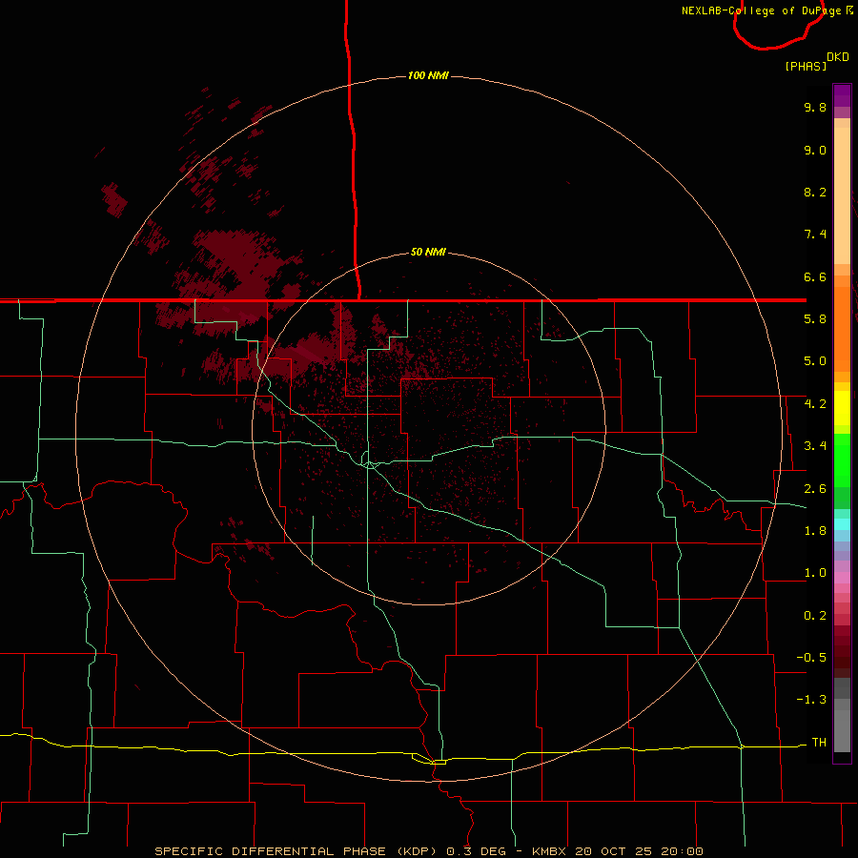Screen dimensions: 858x858
Task: Click the 20:00 timestamp in the caption
Action: pyautogui.click(x=682, y=851)
